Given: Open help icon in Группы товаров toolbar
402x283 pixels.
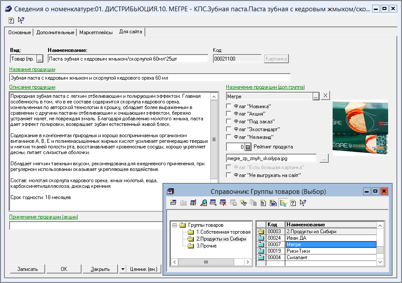Looking at the screenshot, I should coord(293,203).
